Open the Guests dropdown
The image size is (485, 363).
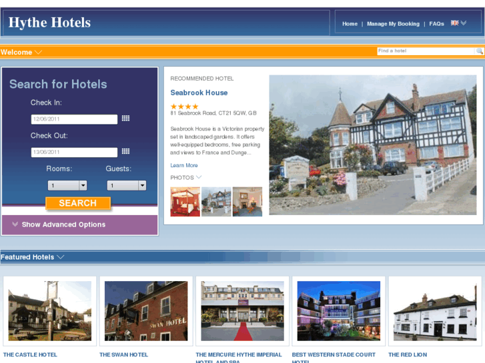[x=127, y=185]
